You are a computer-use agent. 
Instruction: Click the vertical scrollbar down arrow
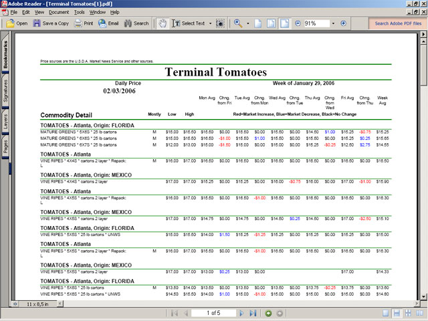423,296
